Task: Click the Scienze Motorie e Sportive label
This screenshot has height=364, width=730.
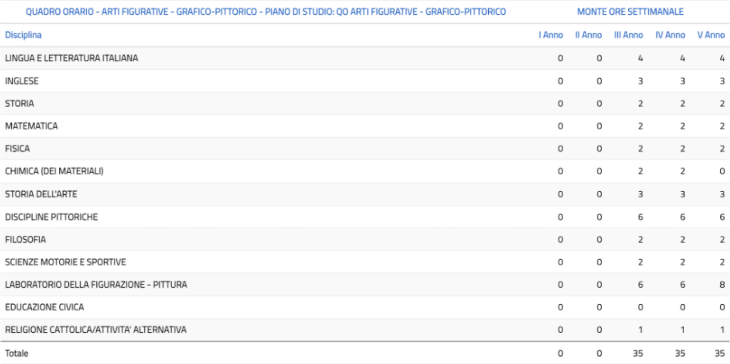Action: 65,262
